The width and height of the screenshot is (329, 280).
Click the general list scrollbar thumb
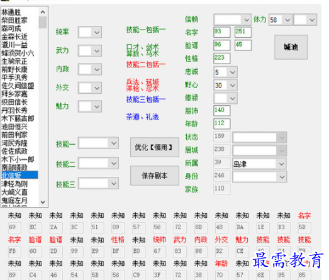(43, 22)
